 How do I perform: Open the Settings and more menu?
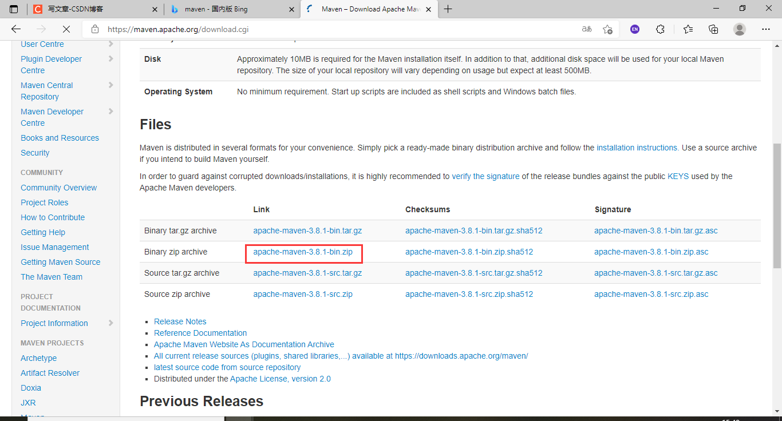766,29
